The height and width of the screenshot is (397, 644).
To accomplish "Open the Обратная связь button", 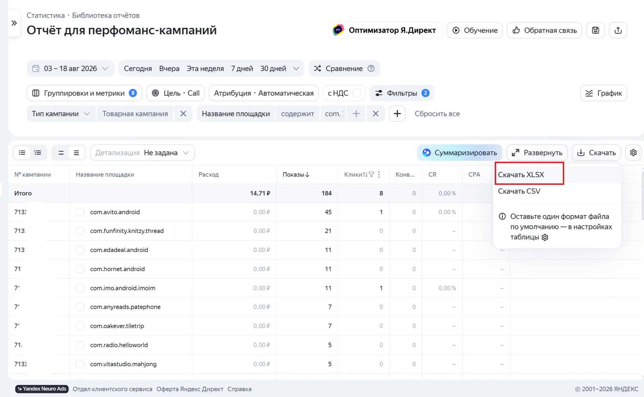I will pos(544,30).
